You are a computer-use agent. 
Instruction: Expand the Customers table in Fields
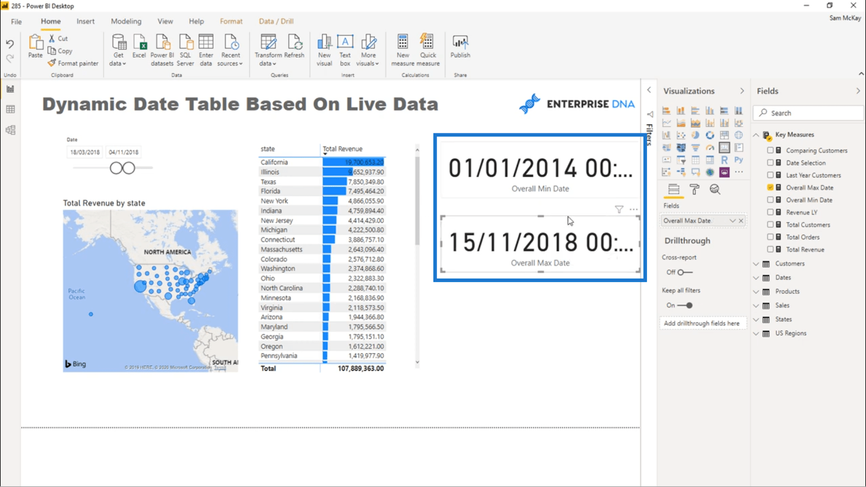[x=756, y=264]
